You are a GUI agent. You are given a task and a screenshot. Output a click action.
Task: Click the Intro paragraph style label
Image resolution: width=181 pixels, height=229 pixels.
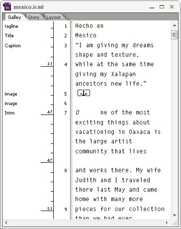tap(9, 113)
